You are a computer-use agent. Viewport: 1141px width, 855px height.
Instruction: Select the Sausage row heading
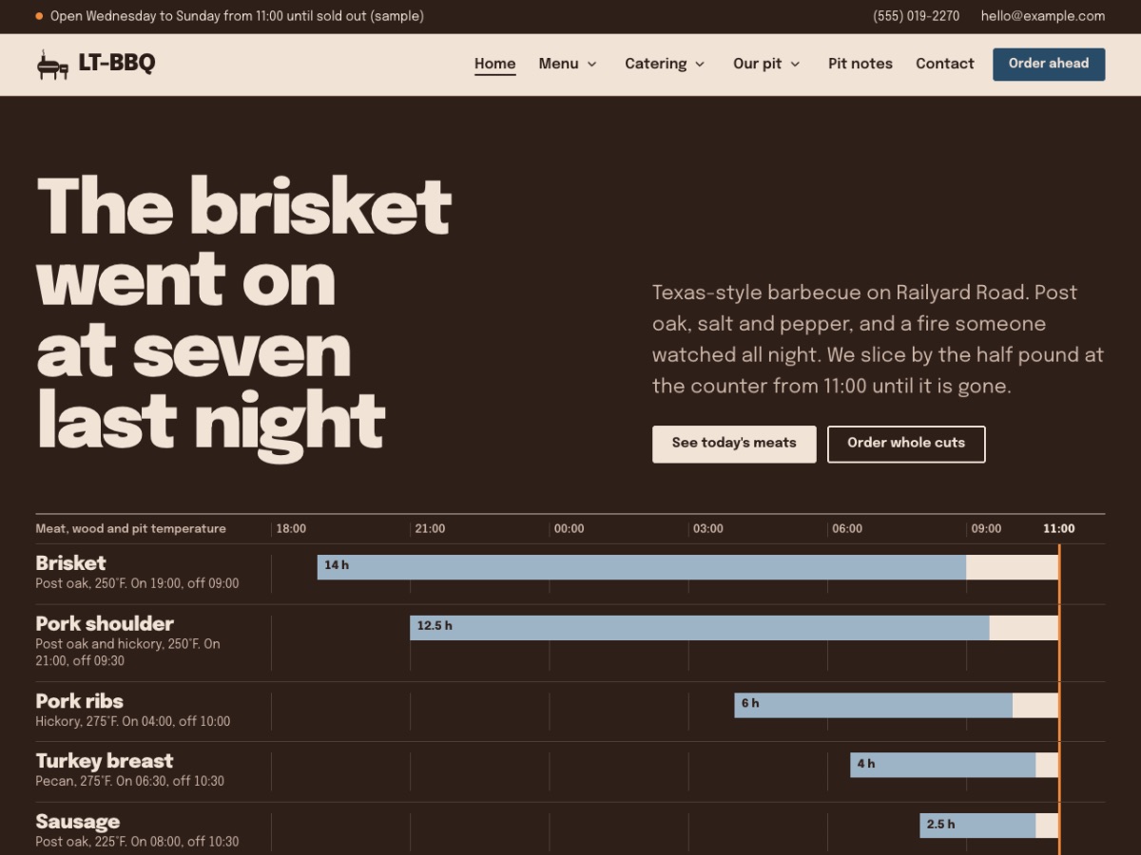click(x=78, y=822)
